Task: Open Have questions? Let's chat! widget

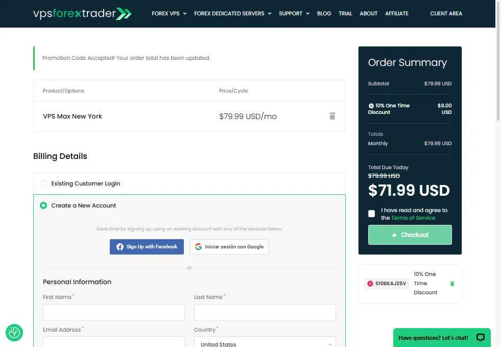Action: click(442, 337)
